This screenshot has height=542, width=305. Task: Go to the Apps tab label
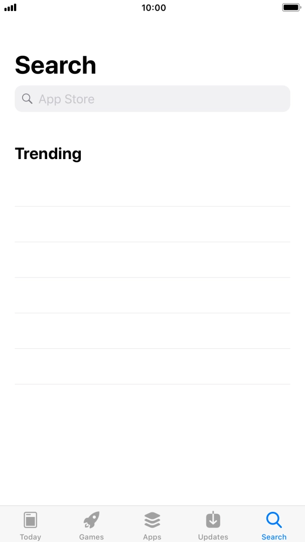(x=152, y=537)
